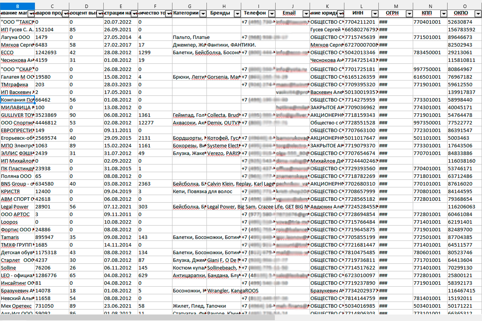The image size is (482, 321).
Task: Select the Solline store name cell
Action: click(x=17, y=268)
